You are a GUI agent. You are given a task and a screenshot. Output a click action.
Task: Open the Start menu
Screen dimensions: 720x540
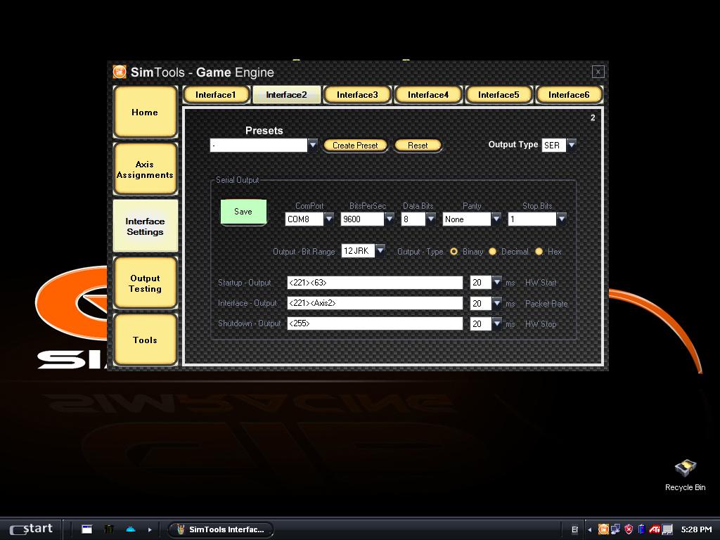[31, 529]
